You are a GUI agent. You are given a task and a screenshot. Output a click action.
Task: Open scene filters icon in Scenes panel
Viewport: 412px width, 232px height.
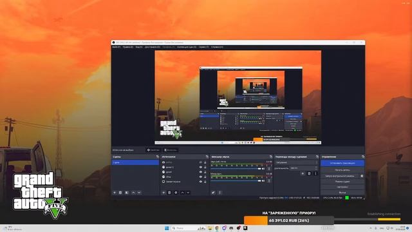coord(127,193)
